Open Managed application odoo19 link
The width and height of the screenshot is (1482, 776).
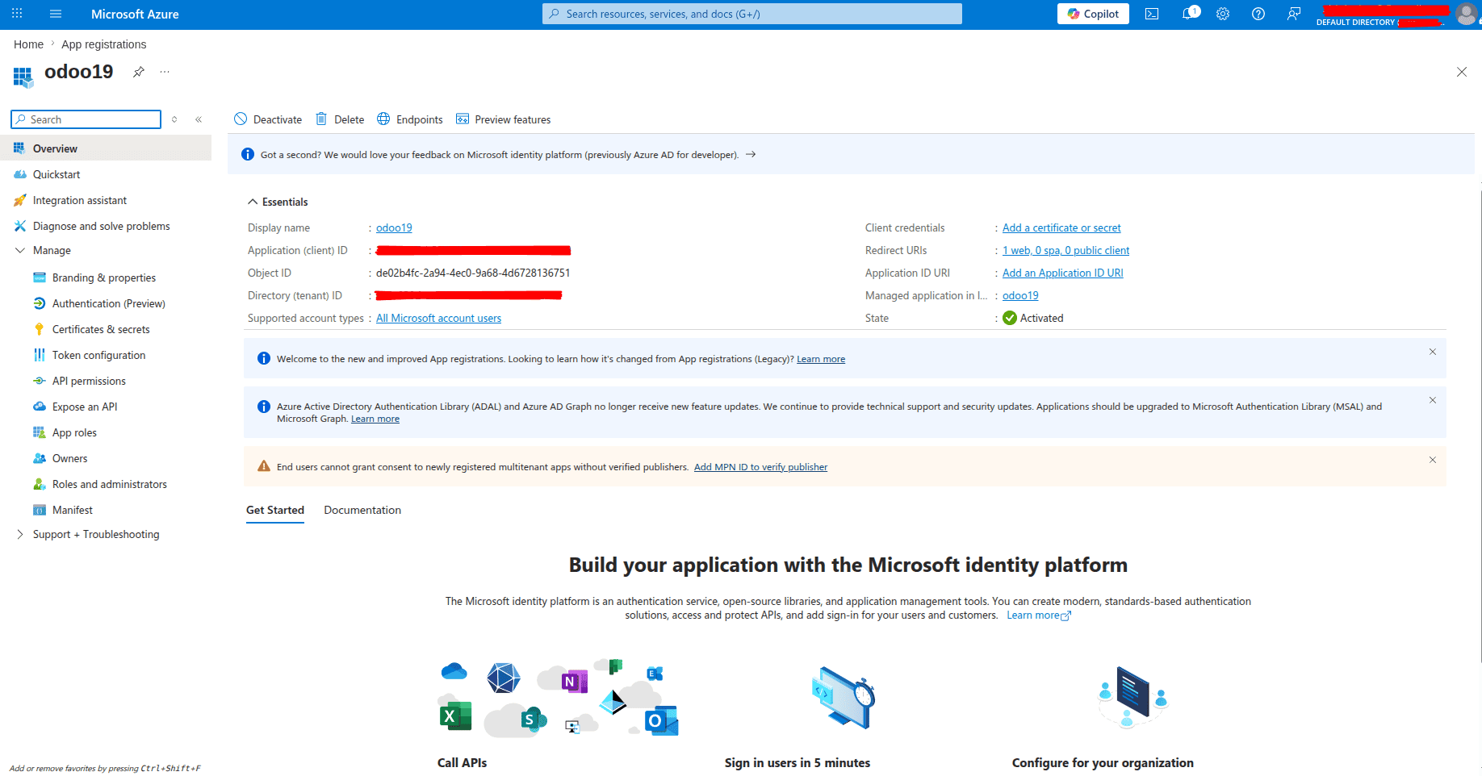pos(1020,295)
